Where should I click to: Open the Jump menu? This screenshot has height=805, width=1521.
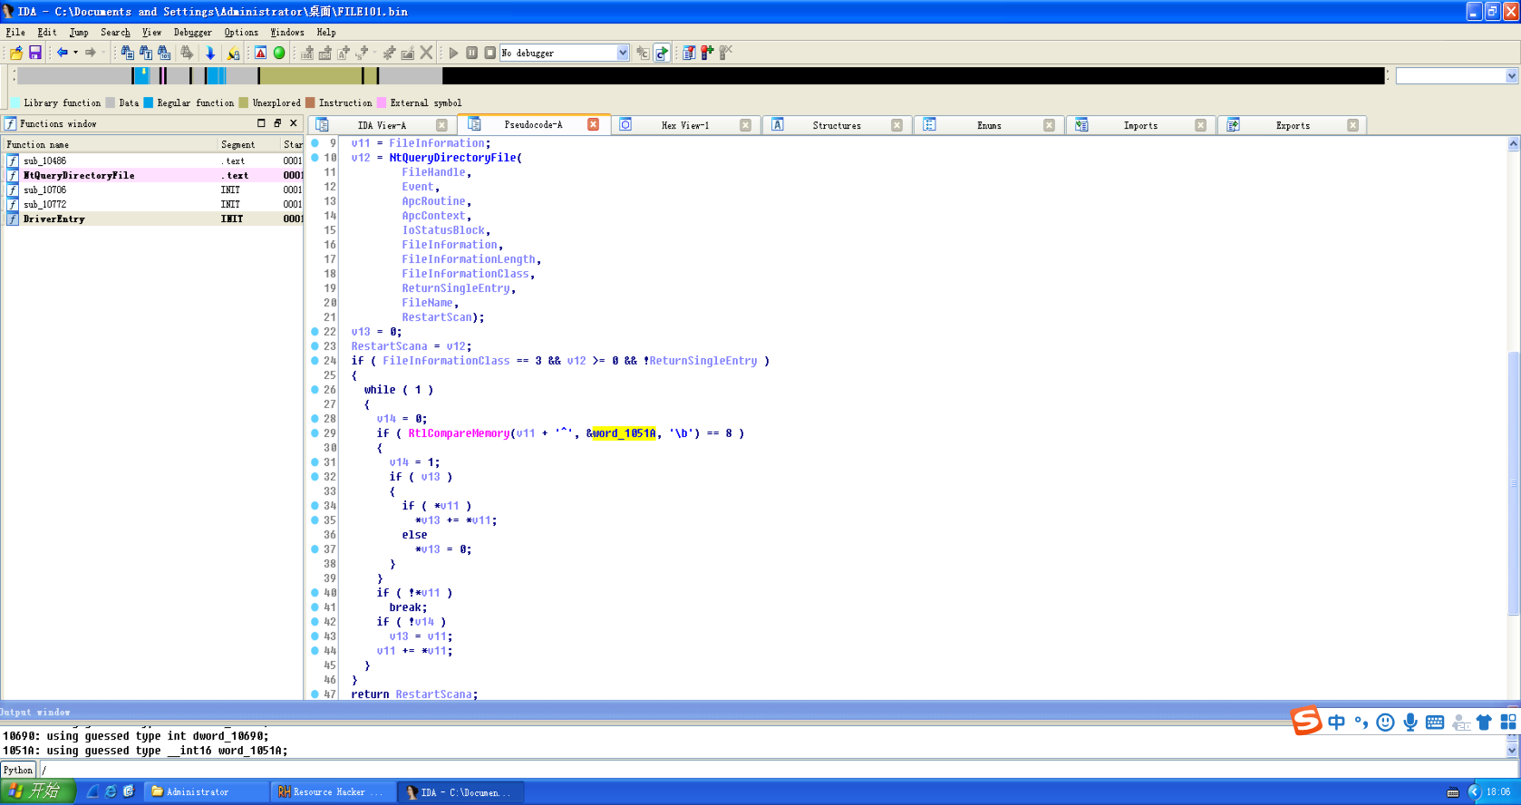click(x=79, y=32)
